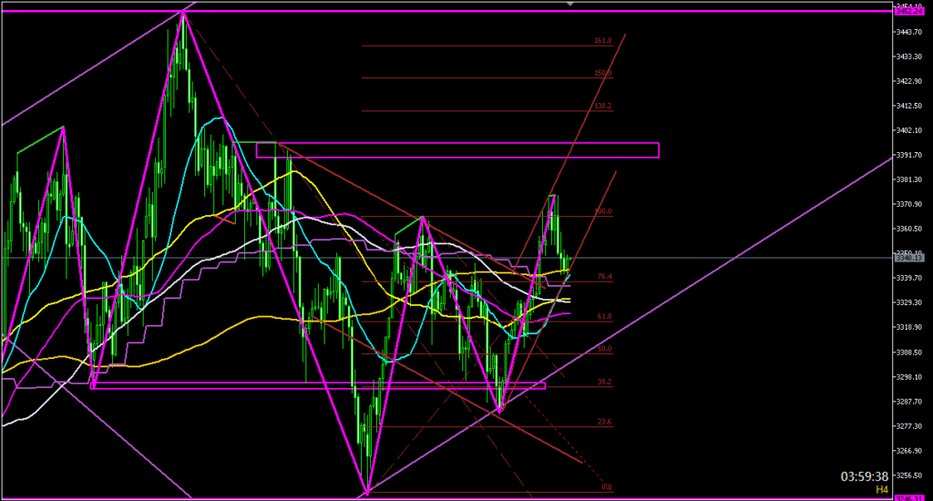Click 3329.30 on the price scale
This screenshot has width=933, height=501.
(x=910, y=302)
